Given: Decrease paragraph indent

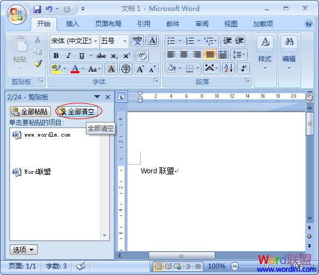Looking at the screenshot, I should point(227,40).
